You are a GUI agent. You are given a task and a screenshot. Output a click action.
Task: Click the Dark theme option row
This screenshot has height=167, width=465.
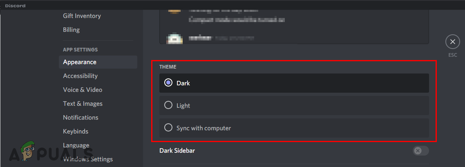point(294,83)
